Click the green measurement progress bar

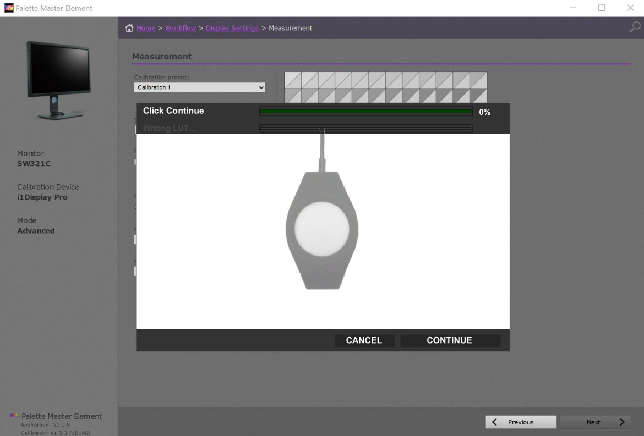click(x=365, y=111)
